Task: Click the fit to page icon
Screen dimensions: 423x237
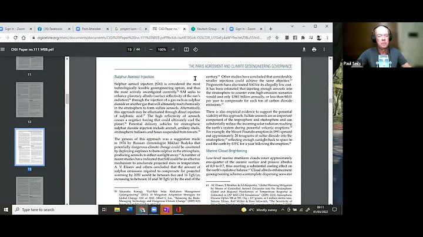Action: [x=186, y=49]
